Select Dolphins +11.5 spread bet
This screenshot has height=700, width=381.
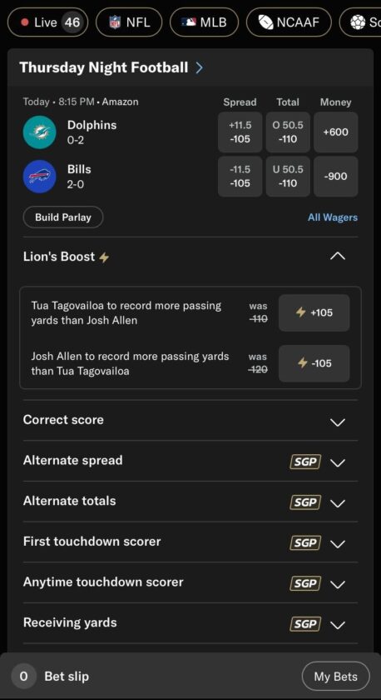(240, 132)
